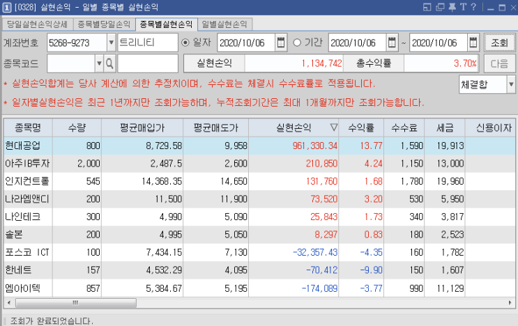
Task: Pin the window with pushpin icon
Action: (452, 7)
